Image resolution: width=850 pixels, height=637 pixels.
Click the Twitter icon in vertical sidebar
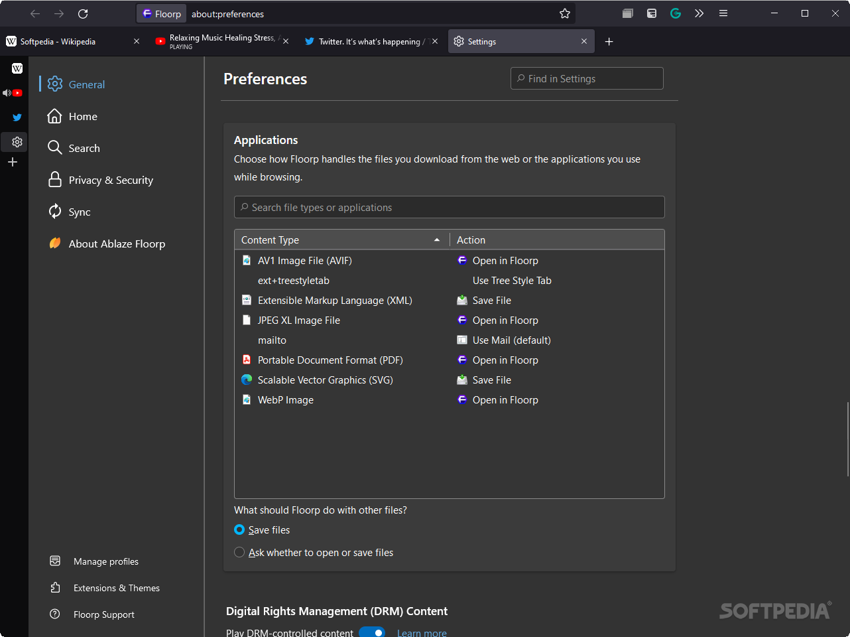[x=17, y=117]
